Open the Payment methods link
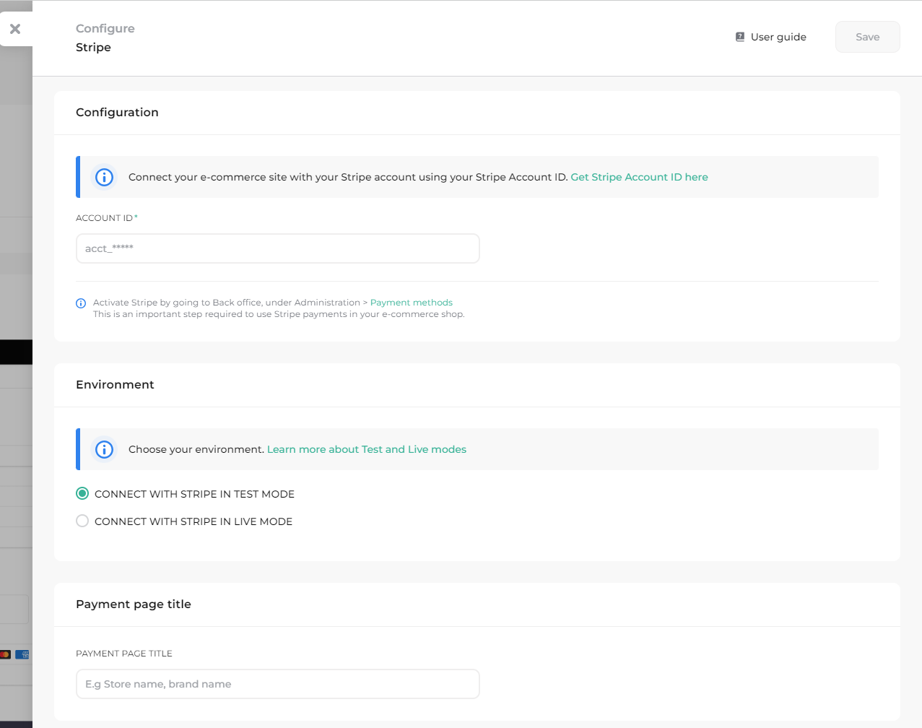Image resolution: width=922 pixels, height=728 pixels. tap(412, 303)
